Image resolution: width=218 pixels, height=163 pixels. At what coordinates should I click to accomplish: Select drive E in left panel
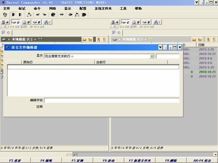[37, 22]
